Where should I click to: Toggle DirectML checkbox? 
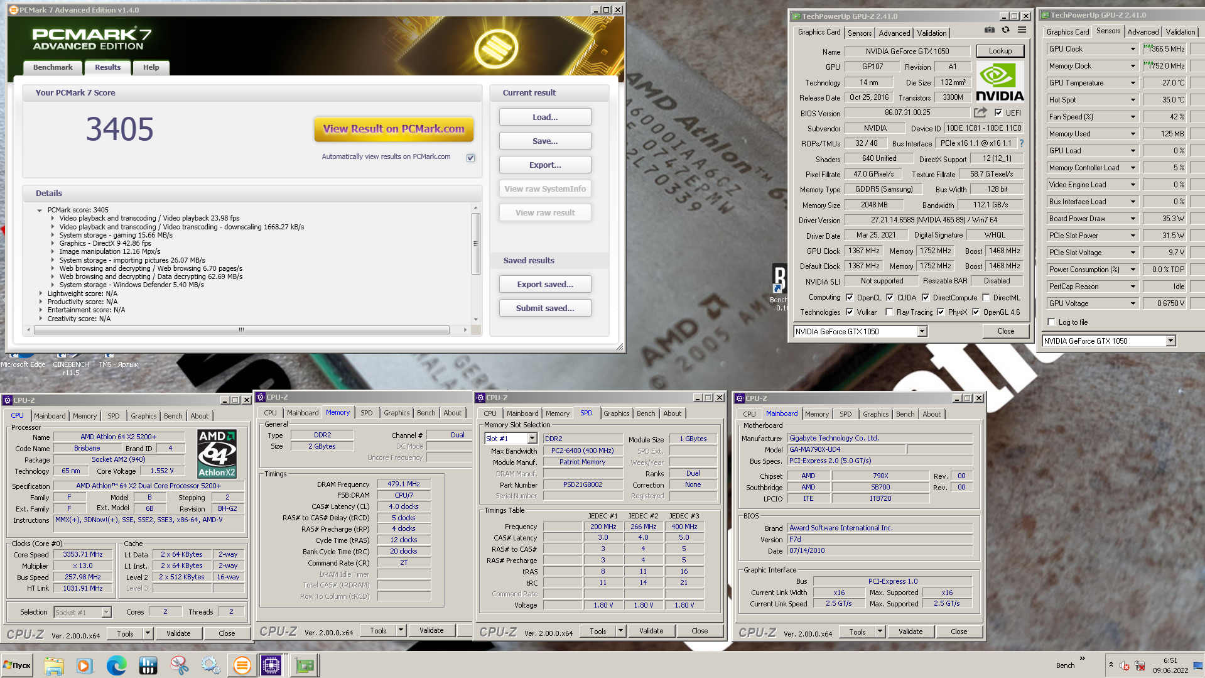[986, 298]
